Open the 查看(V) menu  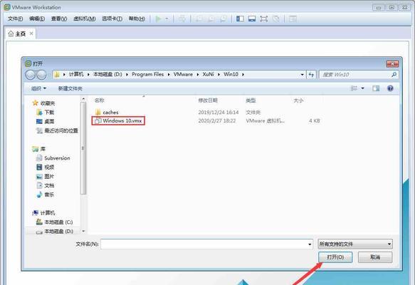click(x=59, y=19)
